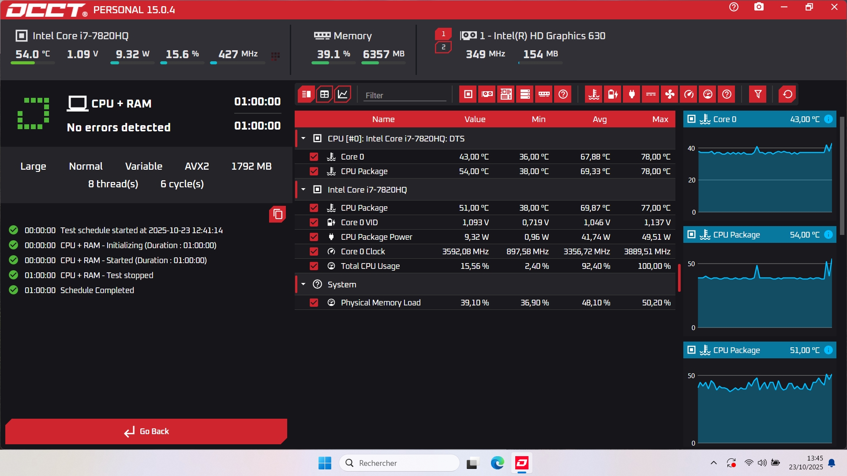
Task: Copy the test log with clipboard icon
Action: (277, 214)
